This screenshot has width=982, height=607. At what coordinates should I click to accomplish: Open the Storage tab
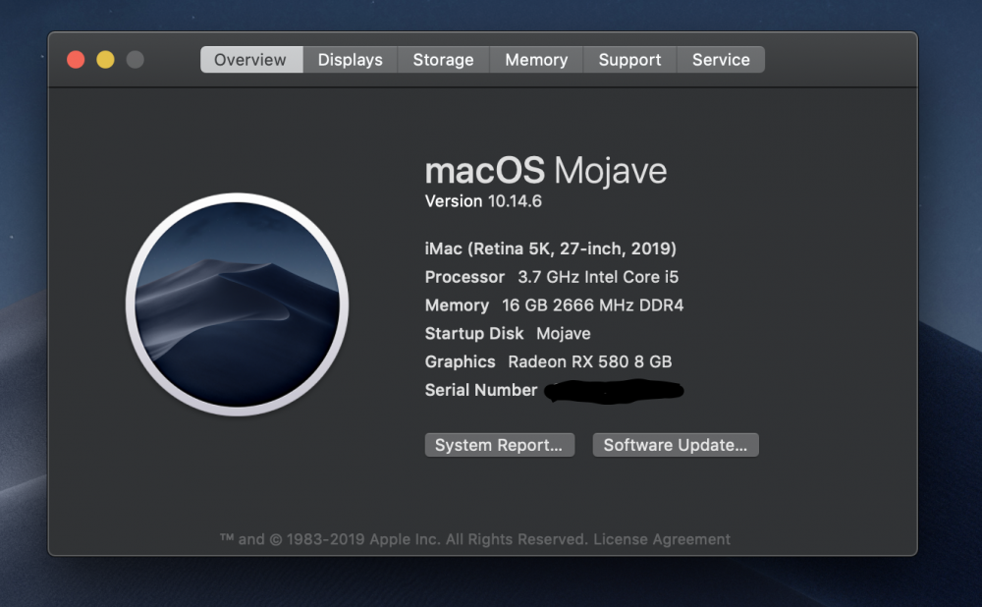(x=444, y=60)
